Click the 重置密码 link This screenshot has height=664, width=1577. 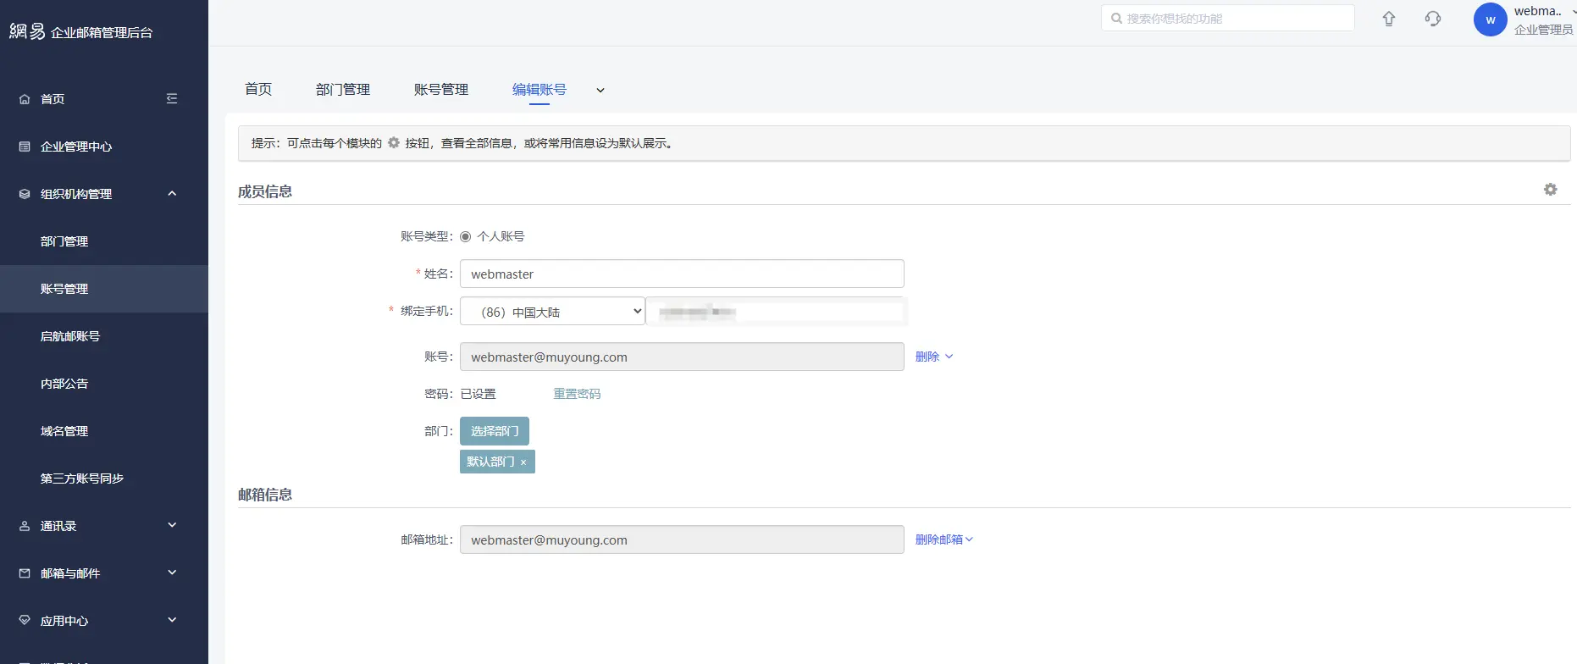tap(577, 394)
